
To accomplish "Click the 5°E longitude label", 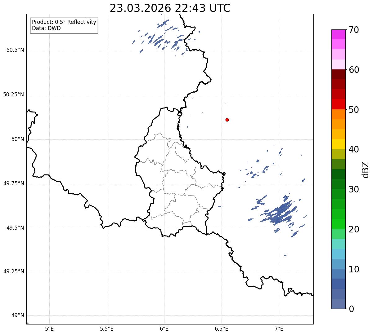I will coord(49,328).
